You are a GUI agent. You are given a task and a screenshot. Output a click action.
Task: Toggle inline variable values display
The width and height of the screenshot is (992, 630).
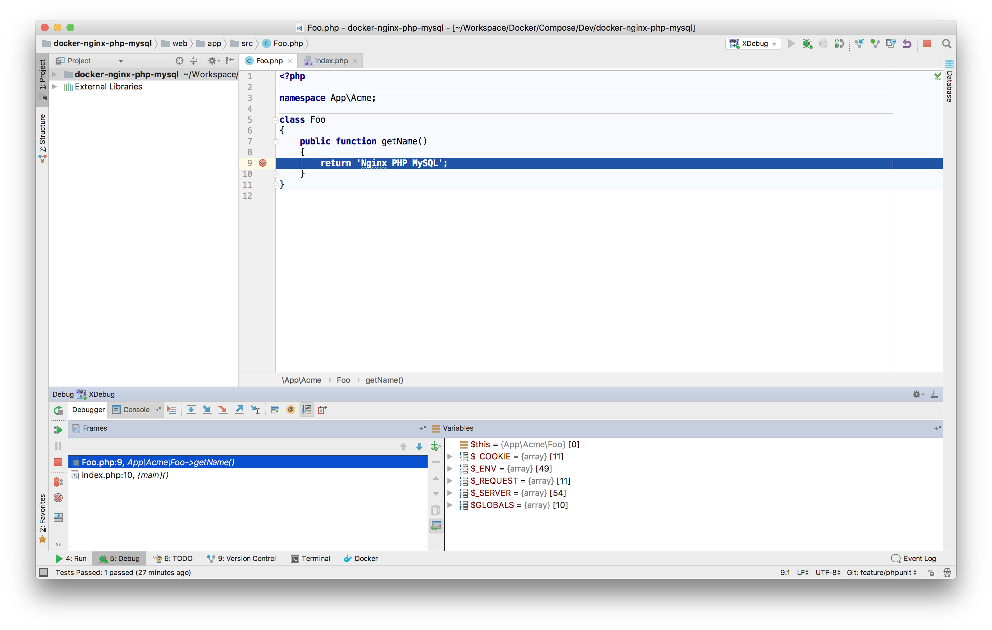click(306, 410)
